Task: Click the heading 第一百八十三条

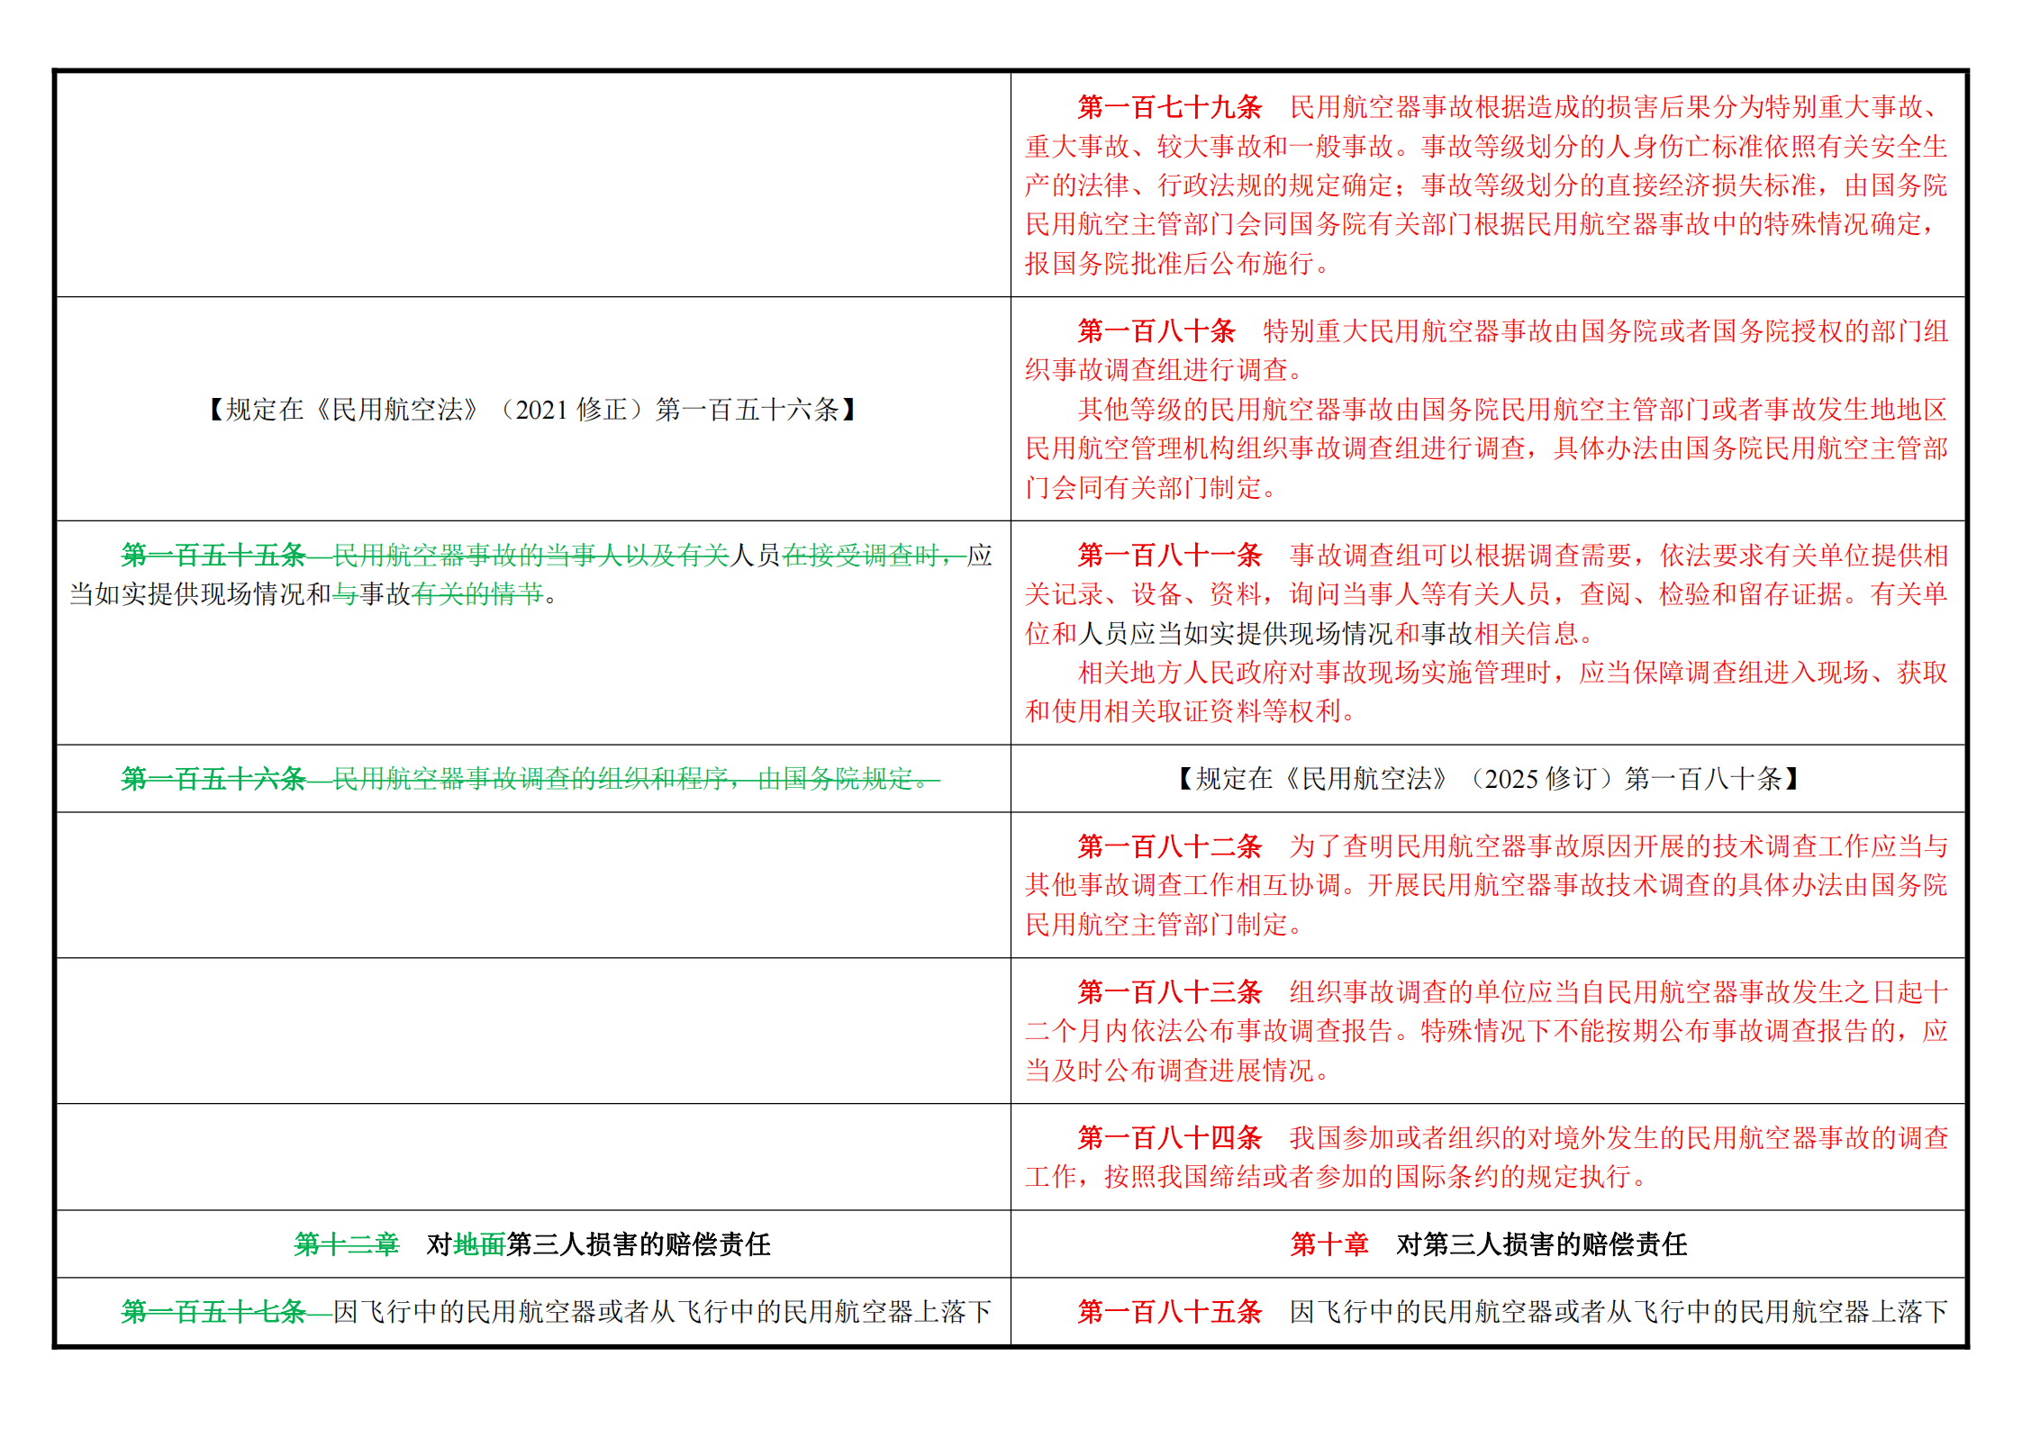Action: [1169, 992]
